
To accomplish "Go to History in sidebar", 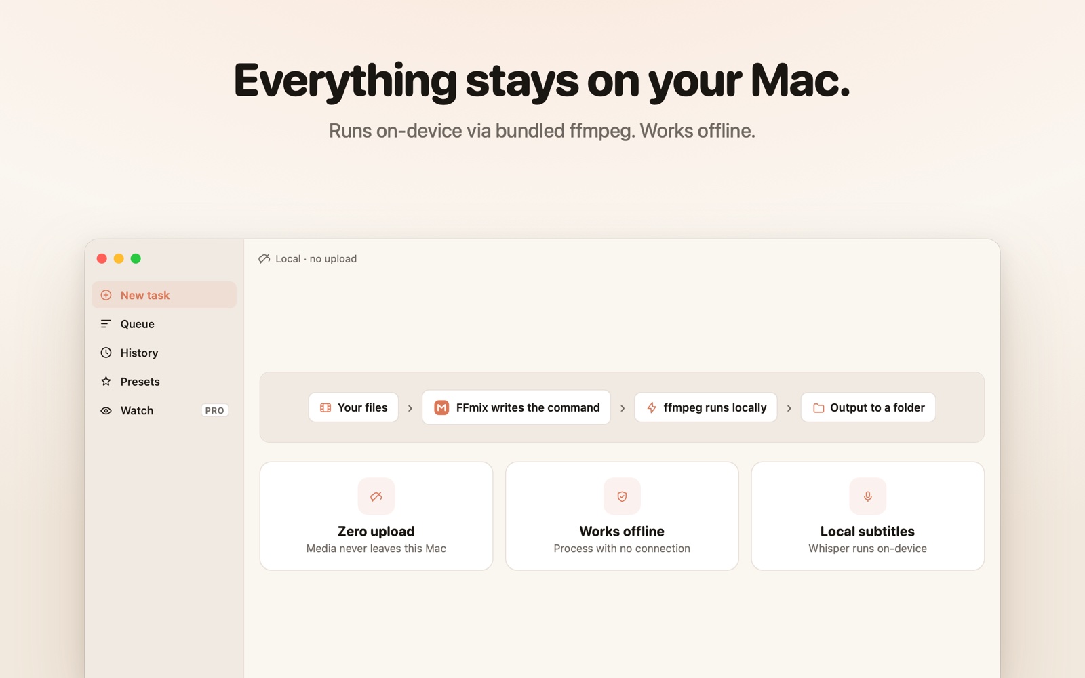I will 164,353.
